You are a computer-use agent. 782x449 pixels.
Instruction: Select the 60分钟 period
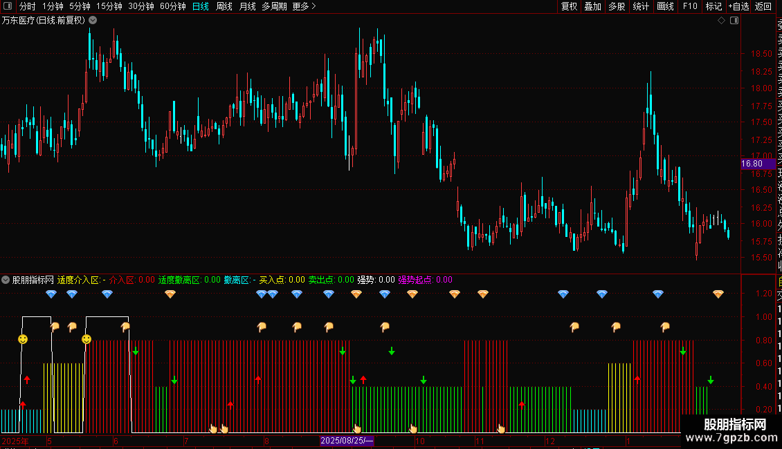(172, 6)
